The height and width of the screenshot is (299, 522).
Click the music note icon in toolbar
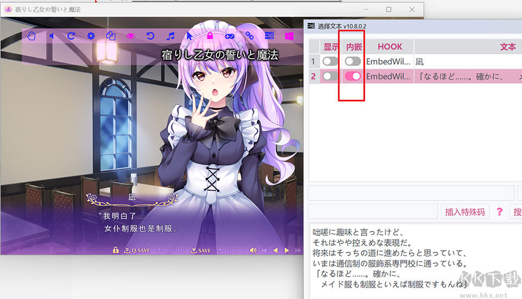[x=170, y=36]
